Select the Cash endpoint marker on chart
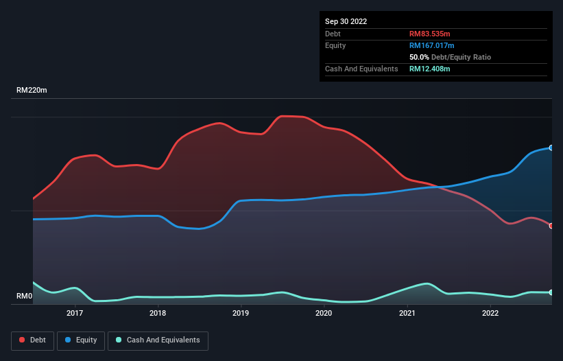563x361 pixels. click(x=551, y=292)
